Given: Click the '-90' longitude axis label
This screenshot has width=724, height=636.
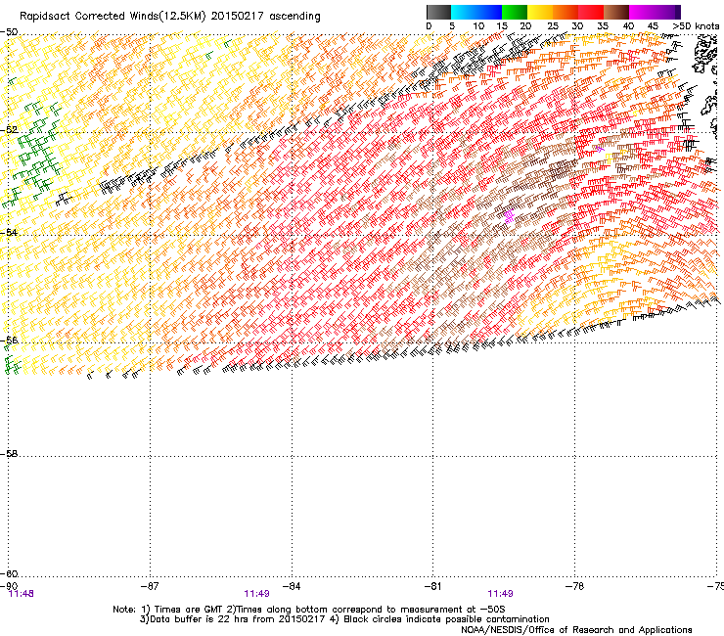Looking at the screenshot, I should (x=9, y=586).
